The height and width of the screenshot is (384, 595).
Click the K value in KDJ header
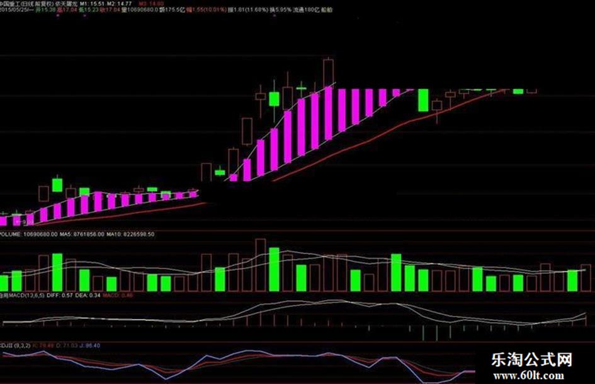click(x=43, y=346)
